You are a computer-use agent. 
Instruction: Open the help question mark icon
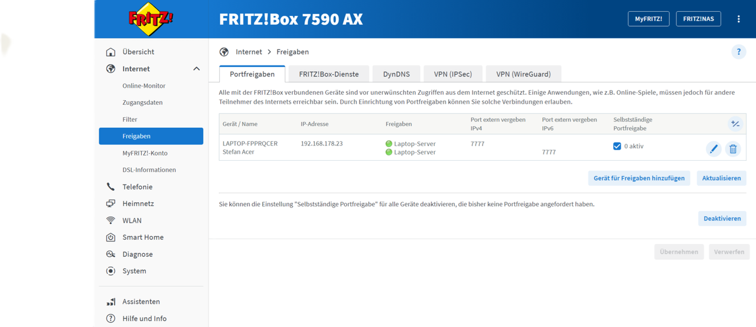(x=738, y=52)
